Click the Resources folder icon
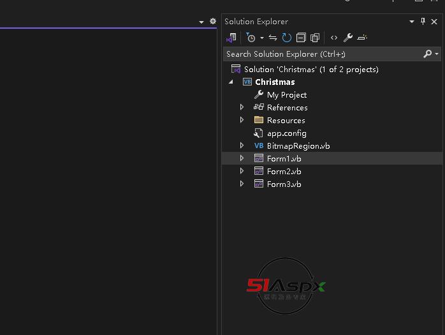The width and height of the screenshot is (445, 335). pyautogui.click(x=259, y=119)
